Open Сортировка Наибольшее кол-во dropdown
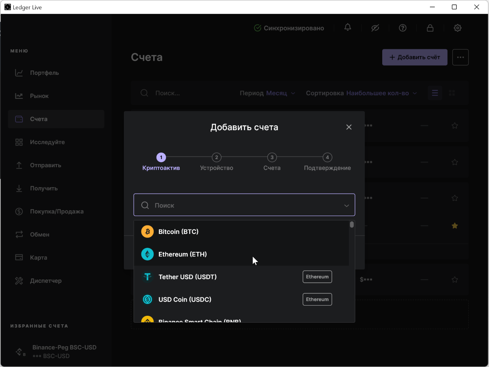Screen dimensions: 489x367 [361, 93]
